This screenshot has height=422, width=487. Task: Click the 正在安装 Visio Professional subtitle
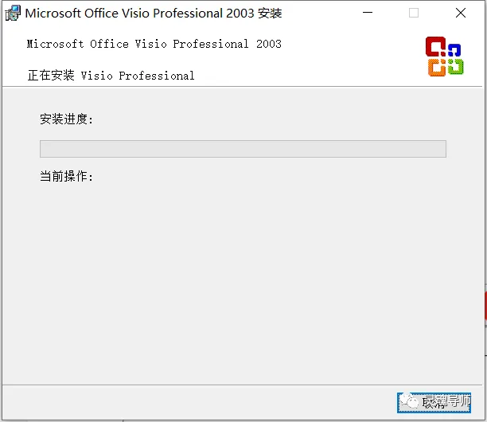click(111, 76)
